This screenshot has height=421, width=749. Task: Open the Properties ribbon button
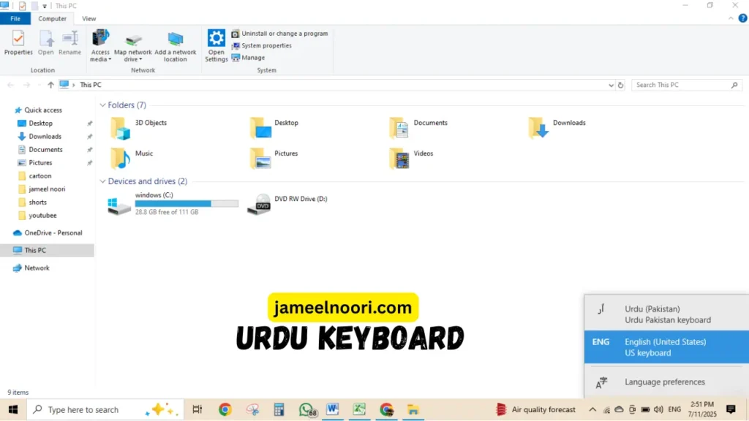pos(18,43)
